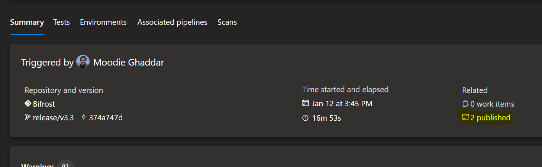This screenshot has width=542, height=167.
Task: Open the 0 work items link
Action: (493, 104)
